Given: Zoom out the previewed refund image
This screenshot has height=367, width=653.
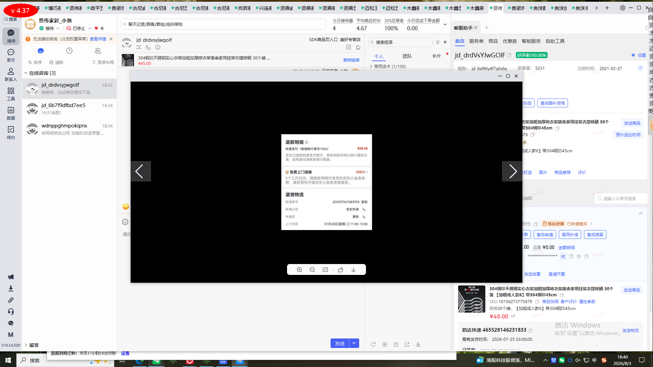Looking at the screenshot, I should pos(312,269).
